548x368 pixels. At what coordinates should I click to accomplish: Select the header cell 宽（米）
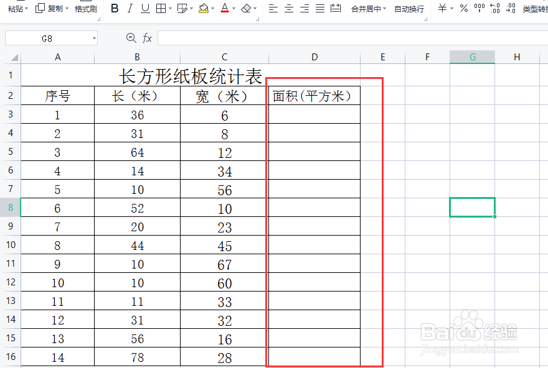click(224, 96)
